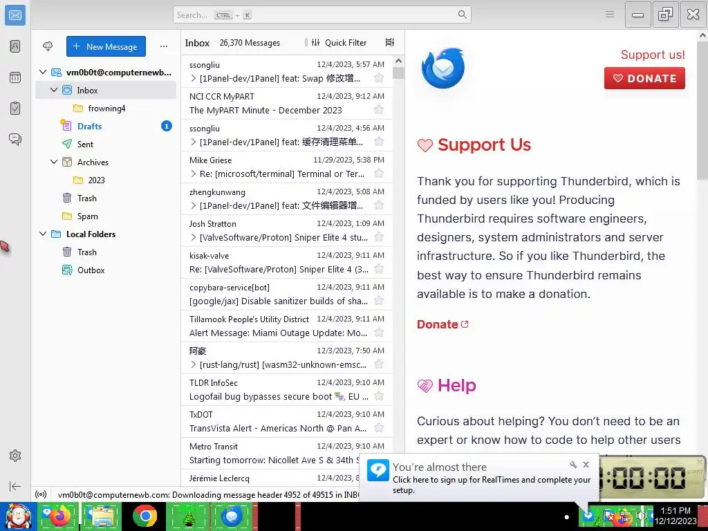Click the online status indicator icon
The width and height of the screenshot is (708, 531).
coord(41,494)
